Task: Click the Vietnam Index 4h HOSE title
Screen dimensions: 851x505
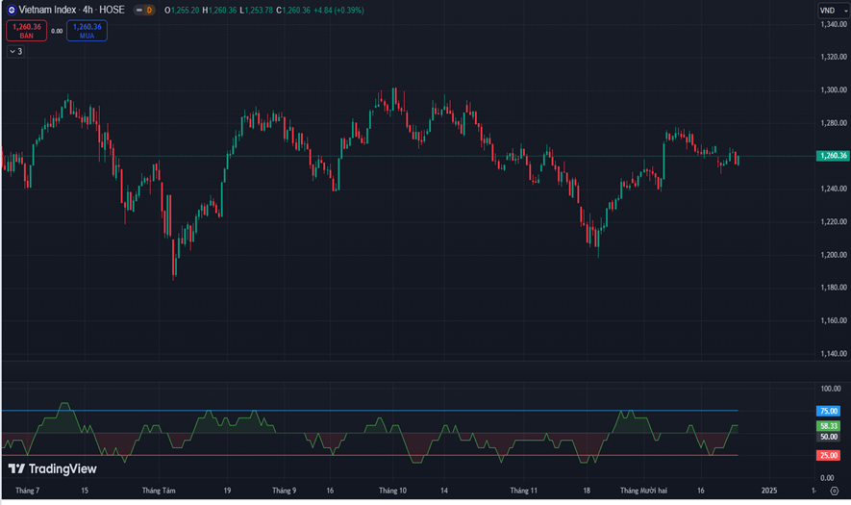Action: [x=72, y=10]
